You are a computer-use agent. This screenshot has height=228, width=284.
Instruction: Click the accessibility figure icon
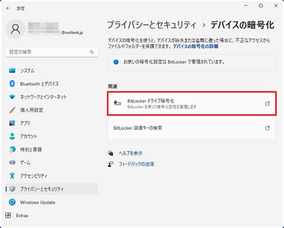click(12, 176)
